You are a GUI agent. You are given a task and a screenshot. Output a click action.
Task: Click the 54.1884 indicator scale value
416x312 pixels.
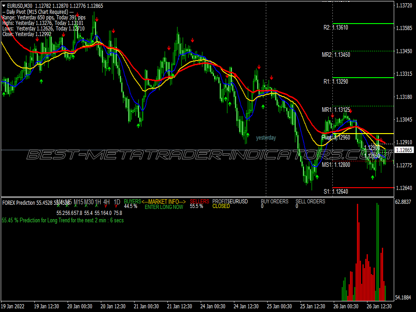(x=403, y=298)
